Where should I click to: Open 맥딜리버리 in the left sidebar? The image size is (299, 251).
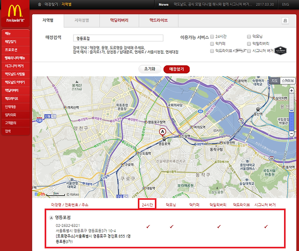point(16,90)
